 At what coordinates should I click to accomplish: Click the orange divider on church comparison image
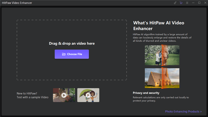[162, 78]
